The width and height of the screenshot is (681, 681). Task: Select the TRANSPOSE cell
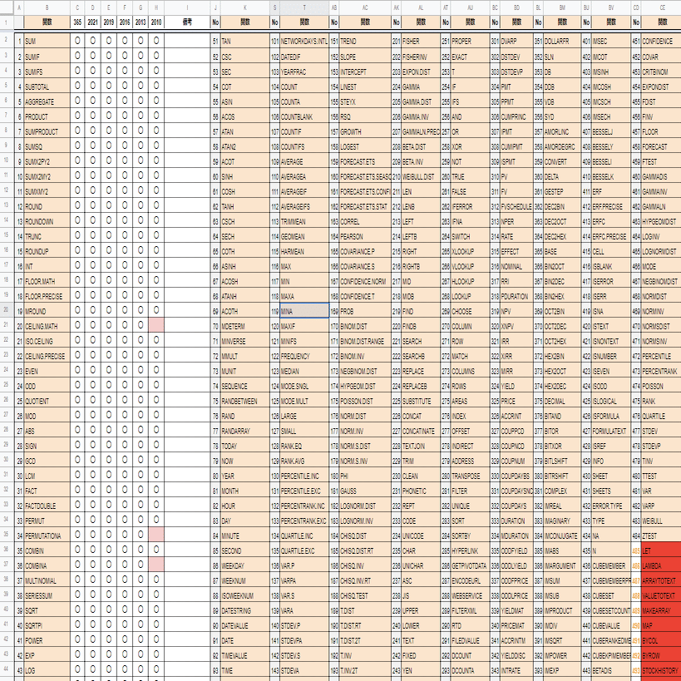click(x=470, y=475)
